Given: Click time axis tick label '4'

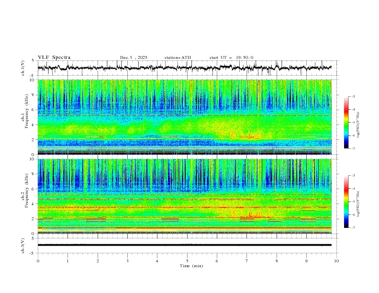Looking at the screenshot, I should 157,261.
